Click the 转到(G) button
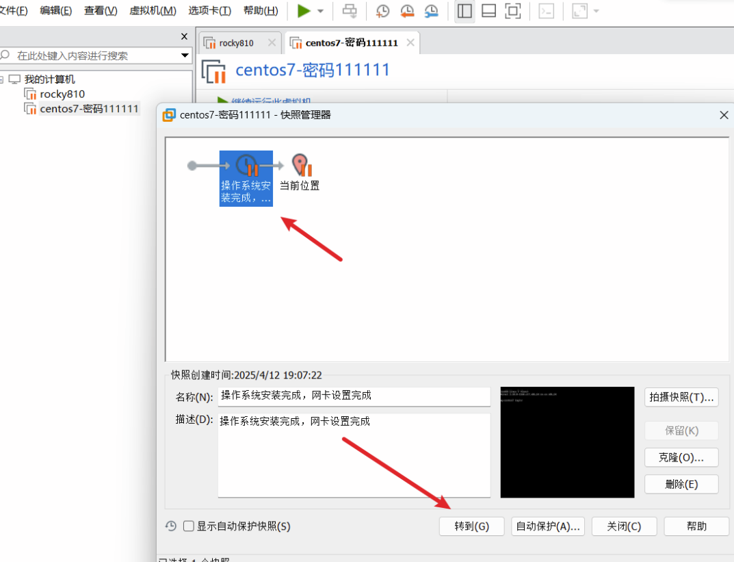Image resolution: width=734 pixels, height=562 pixels. 471,526
